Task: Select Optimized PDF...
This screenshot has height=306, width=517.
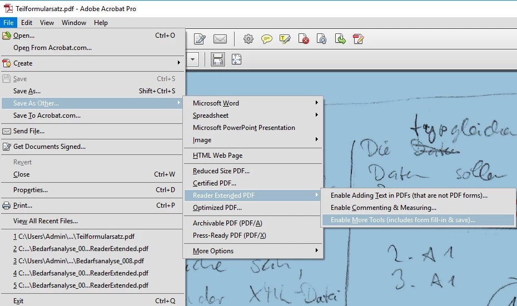Action: click(253, 208)
